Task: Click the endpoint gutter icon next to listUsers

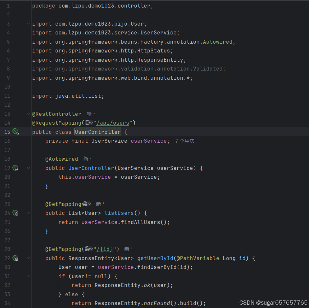Action: point(15,213)
